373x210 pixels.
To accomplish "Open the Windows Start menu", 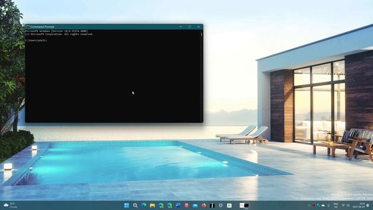I will (x=126, y=205).
